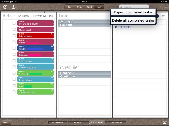Collapse the completed tasks dropdown triangle
The image size is (169, 126).
(x=163, y=16)
